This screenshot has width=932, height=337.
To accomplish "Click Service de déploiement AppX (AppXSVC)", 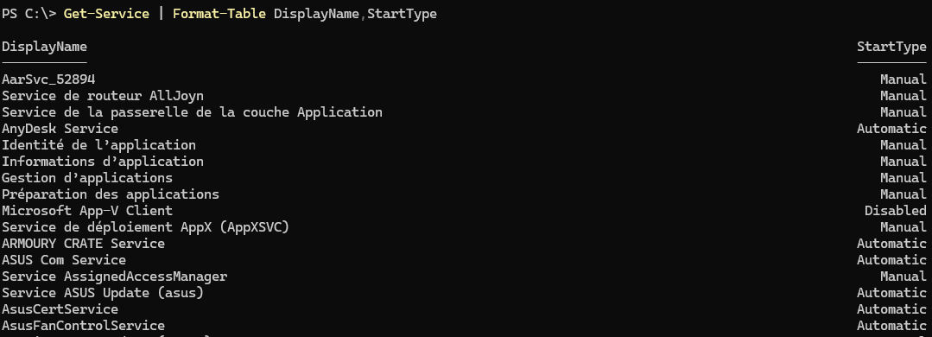I will click(146, 227).
